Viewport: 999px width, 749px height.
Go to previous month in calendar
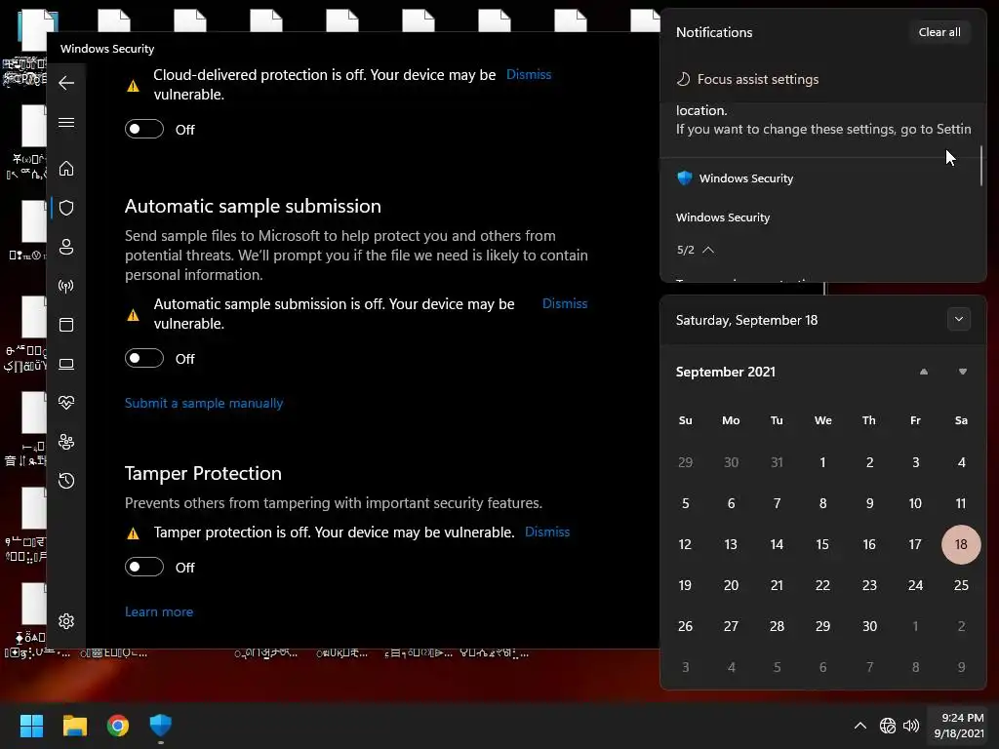924,372
